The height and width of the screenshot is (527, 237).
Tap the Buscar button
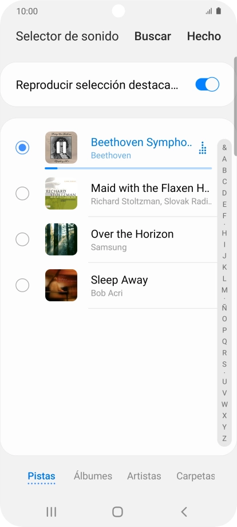coord(153,36)
